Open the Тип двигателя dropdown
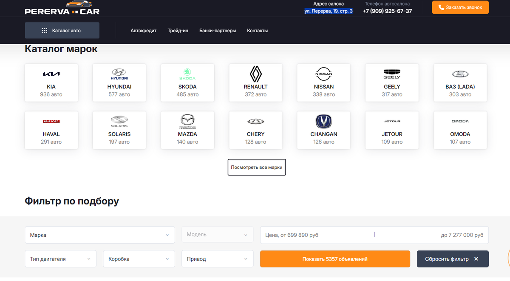Screen dimensions: 510x281 pyautogui.click(x=61, y=259)
